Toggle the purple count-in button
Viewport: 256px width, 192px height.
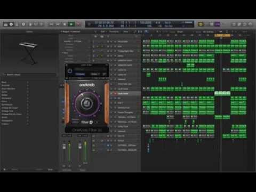pos(218,24)
